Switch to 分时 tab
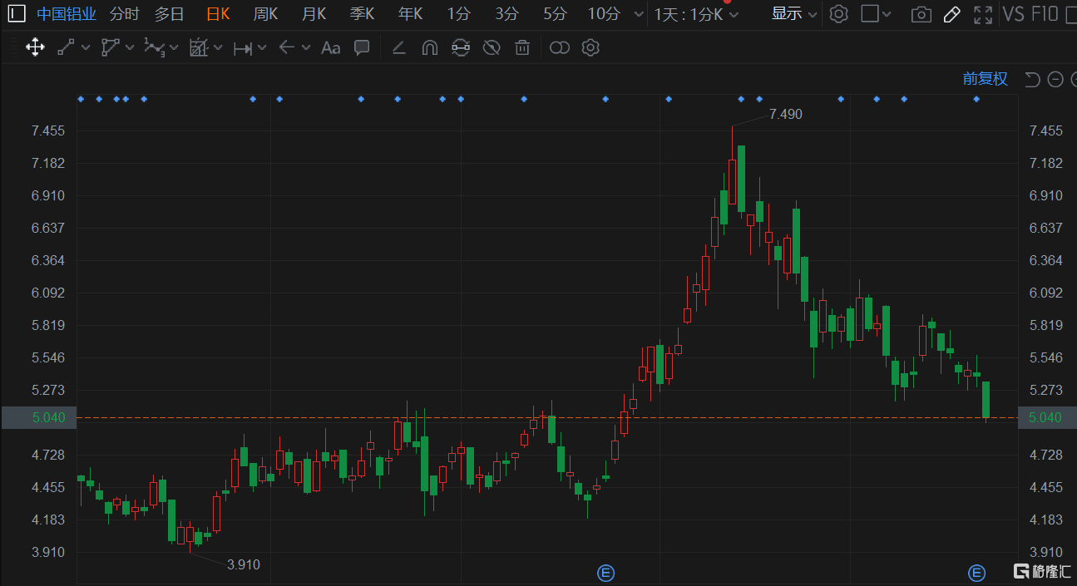1077x586 pixels. [x=125, y=14]
